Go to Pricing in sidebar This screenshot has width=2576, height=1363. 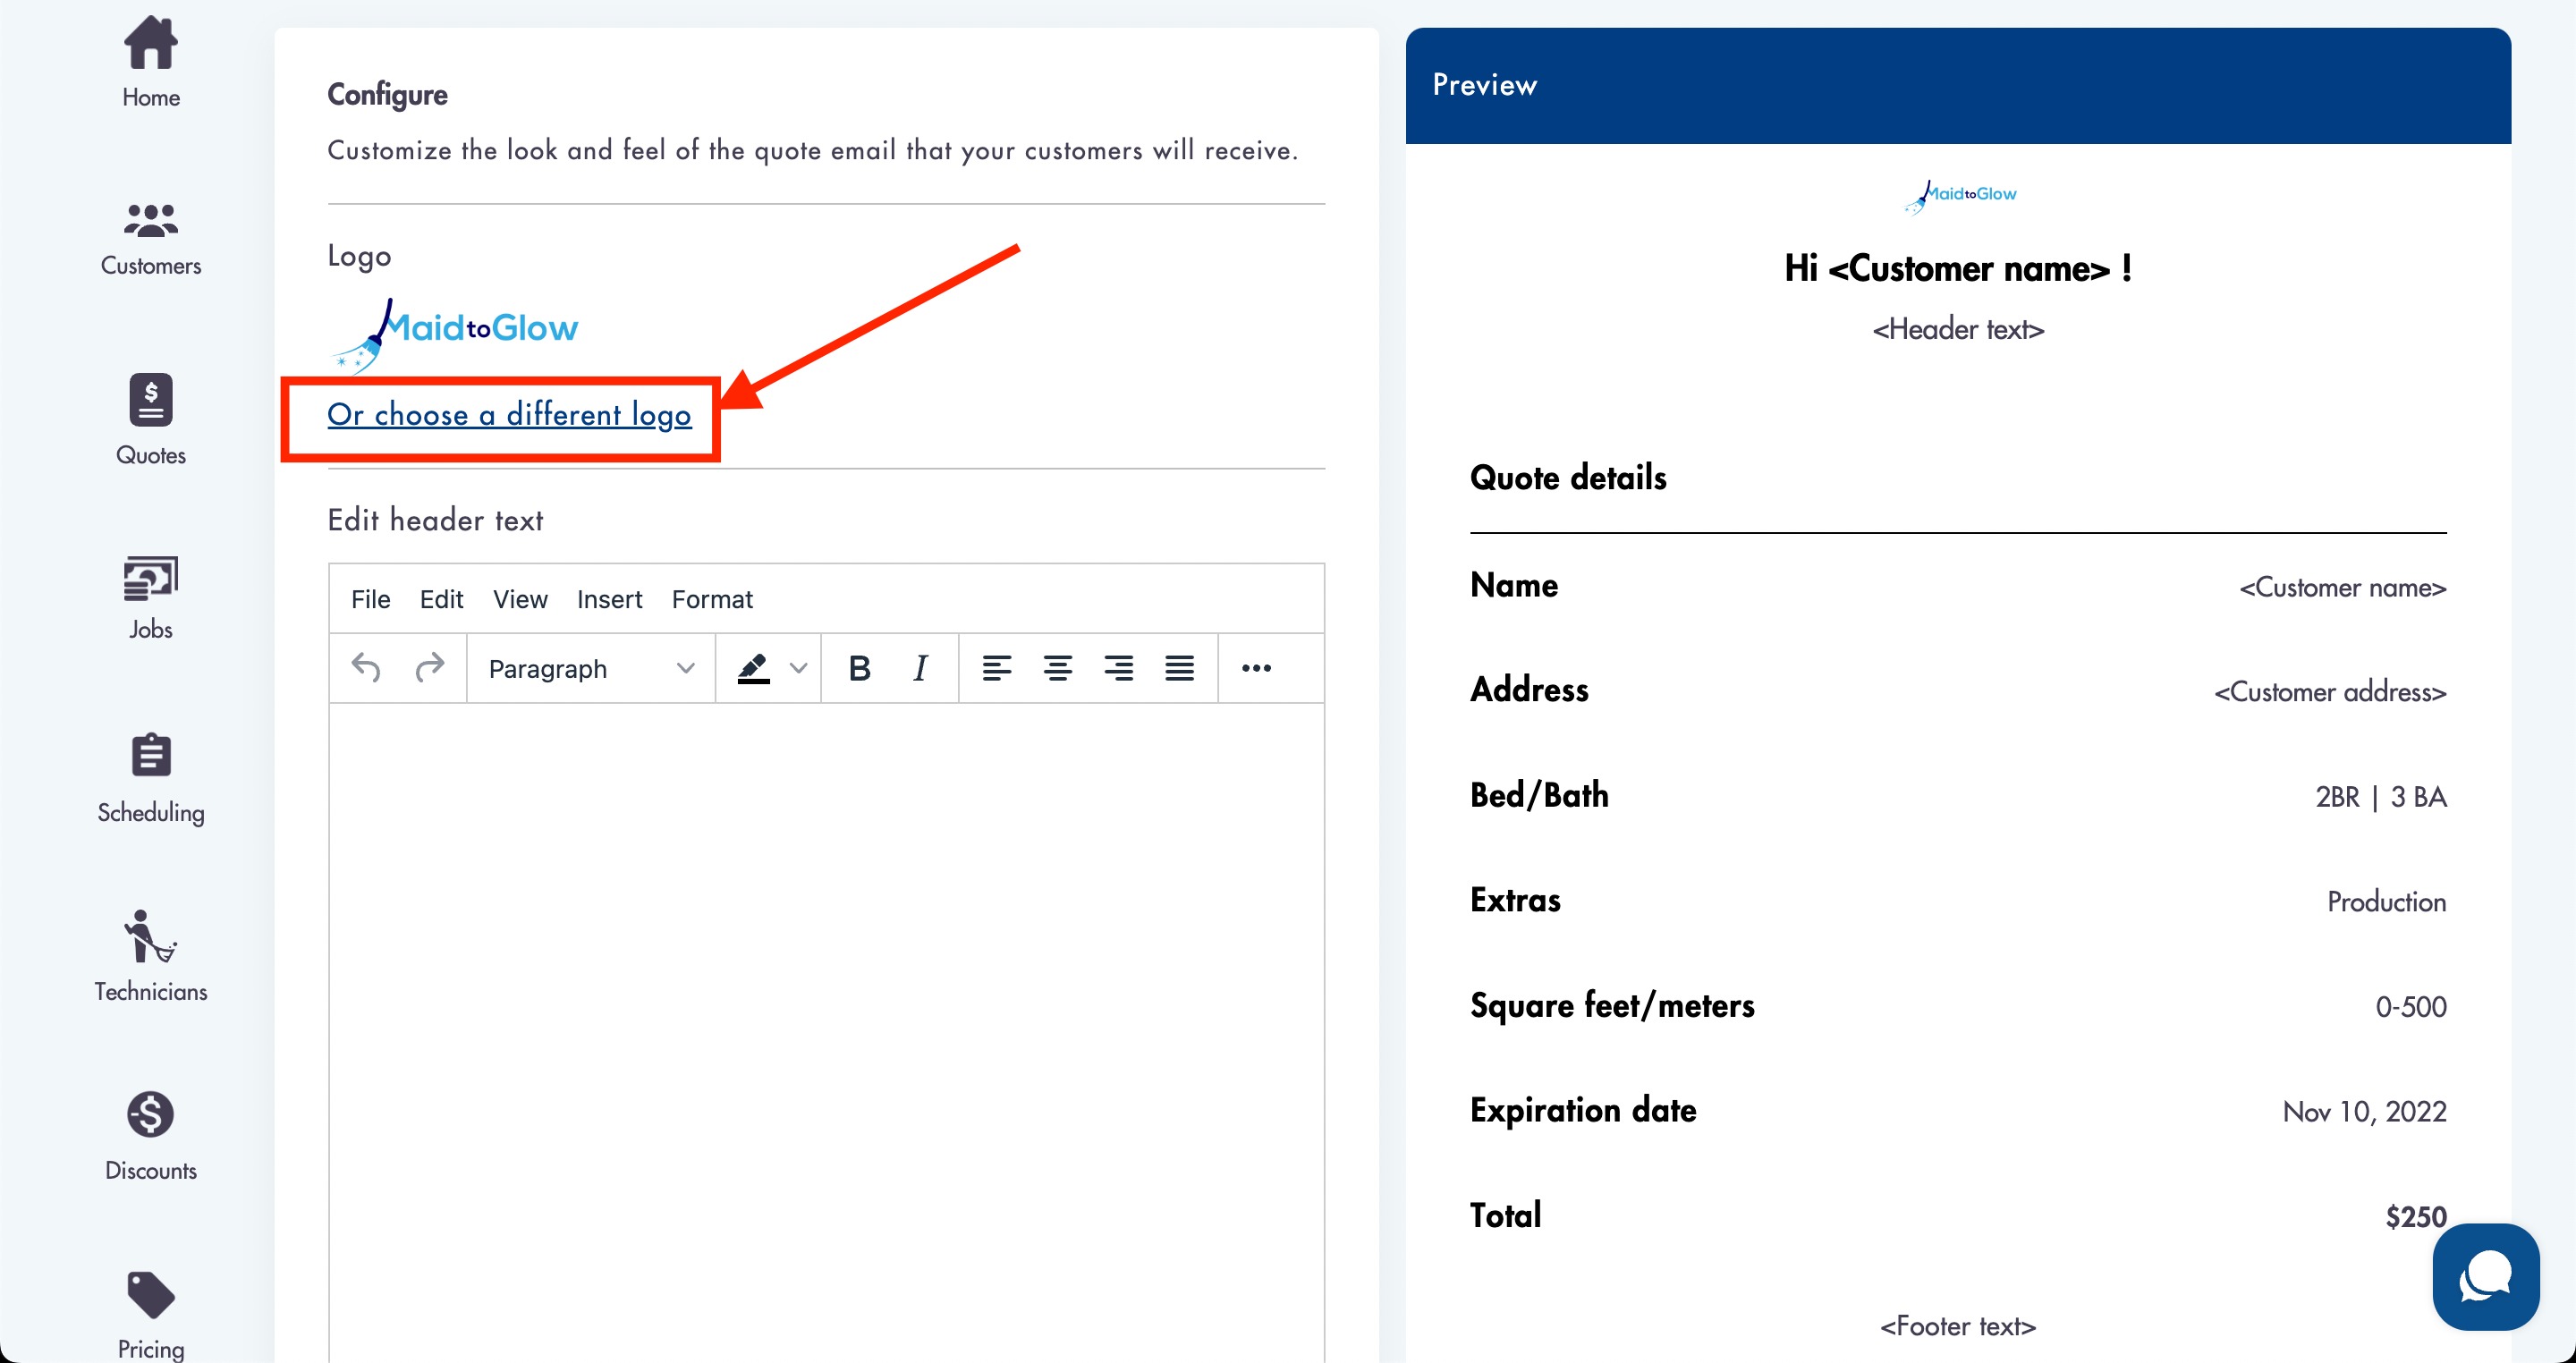click(x=150, y=1314)
